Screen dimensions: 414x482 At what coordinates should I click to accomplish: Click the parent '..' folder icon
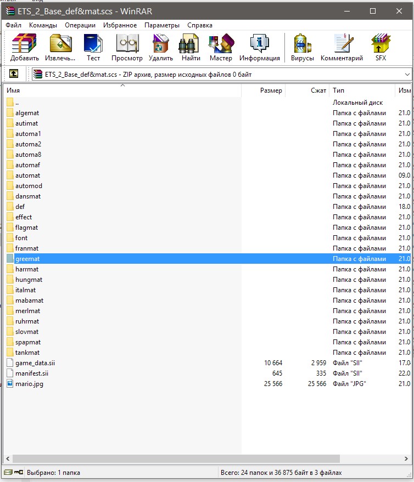(x=10, y=103)
